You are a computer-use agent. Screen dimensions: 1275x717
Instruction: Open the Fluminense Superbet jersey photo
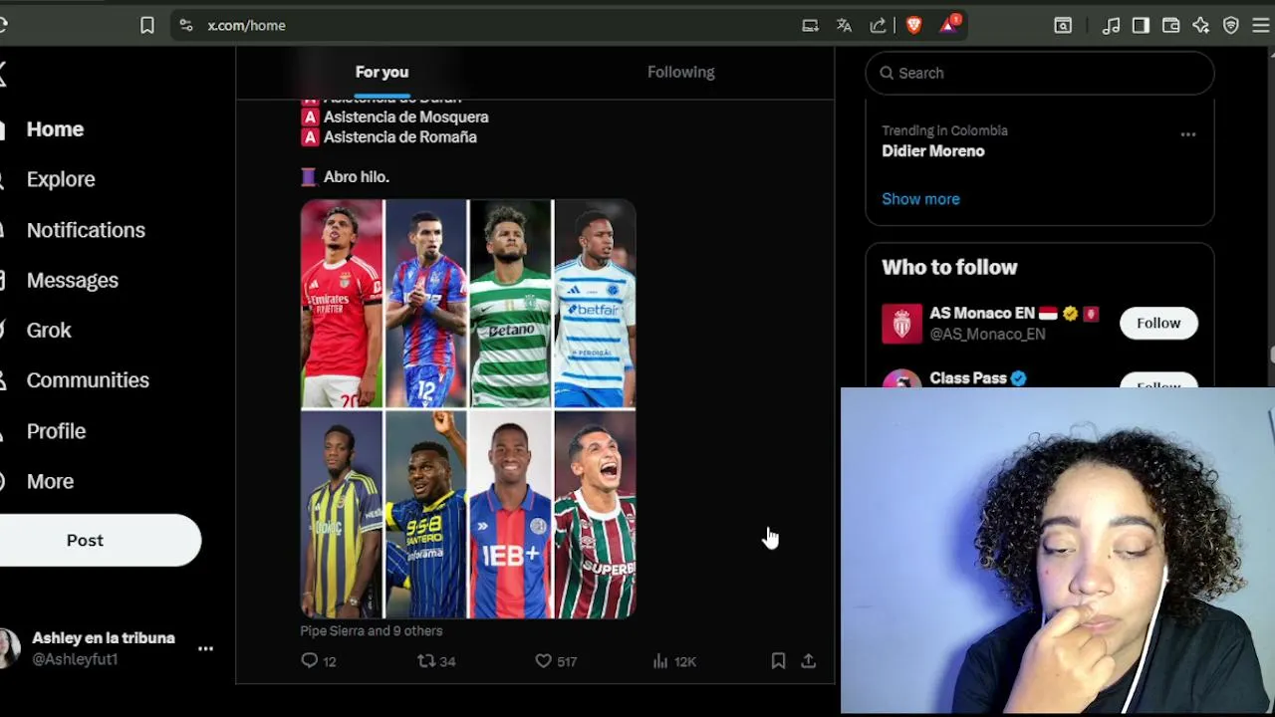[595, 515]
